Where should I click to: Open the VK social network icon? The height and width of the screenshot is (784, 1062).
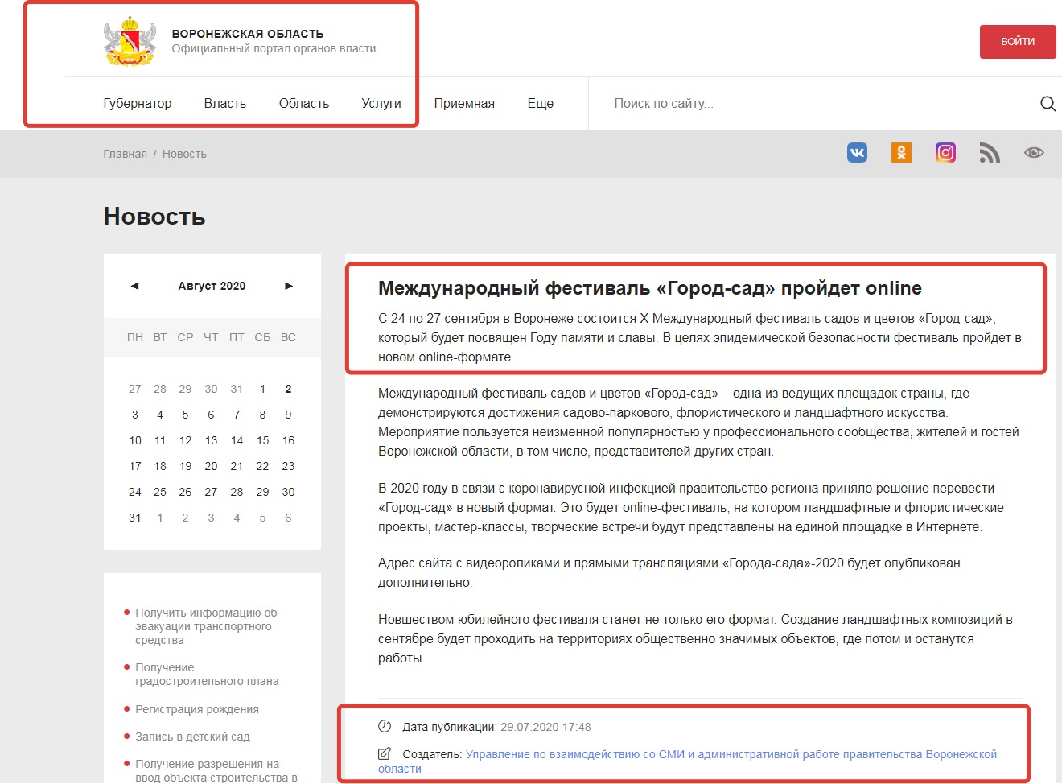[x=857, y=153]
